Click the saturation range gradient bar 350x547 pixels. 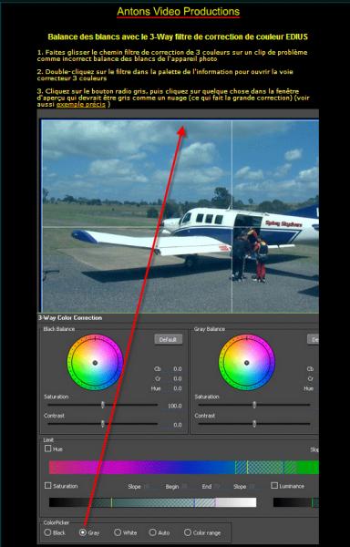click(x=153, y=502)
